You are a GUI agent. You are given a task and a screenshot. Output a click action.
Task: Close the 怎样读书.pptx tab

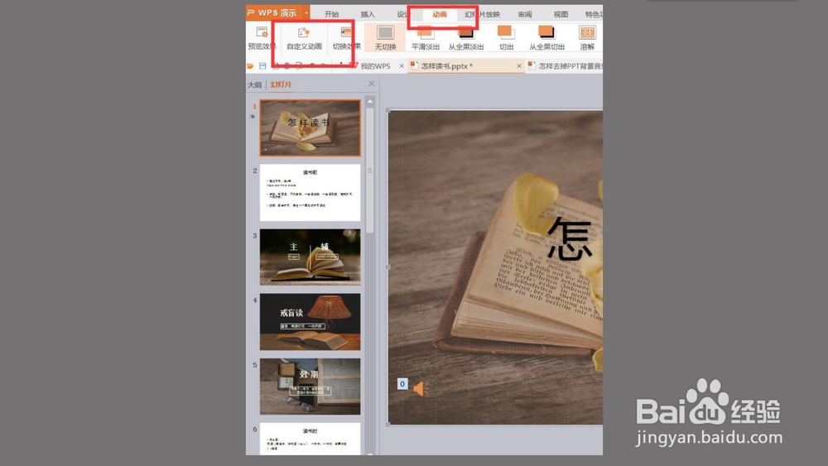(519, 66)
